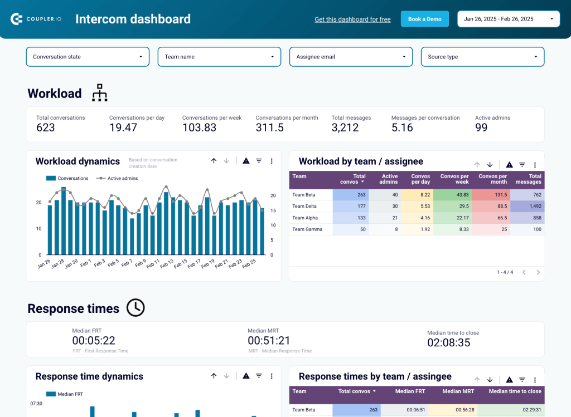Click the Response time dynamics warning triangle icon

click(246, 376)
